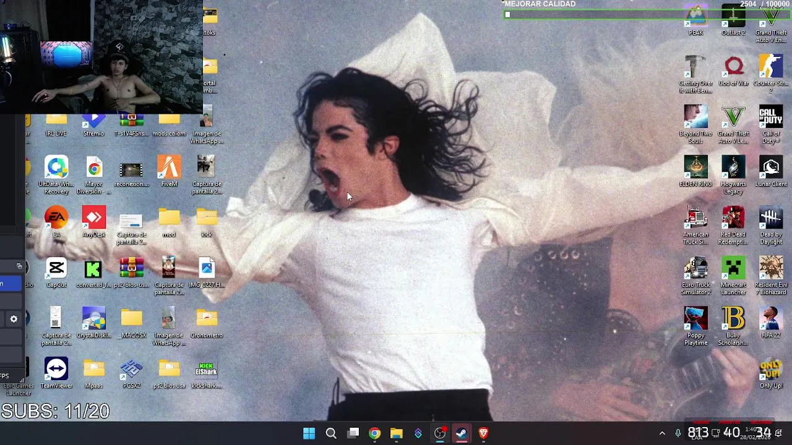Open the Mpaas folder

[x=93, y=373]
